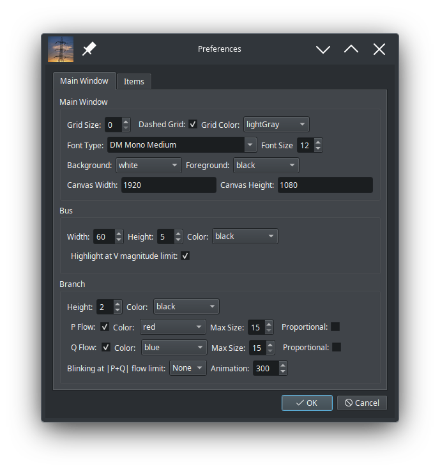Image resolution: width=440 pixels, height=471 pixels.
Task: Open the Background color dropdown
Action: pos(149,166)
